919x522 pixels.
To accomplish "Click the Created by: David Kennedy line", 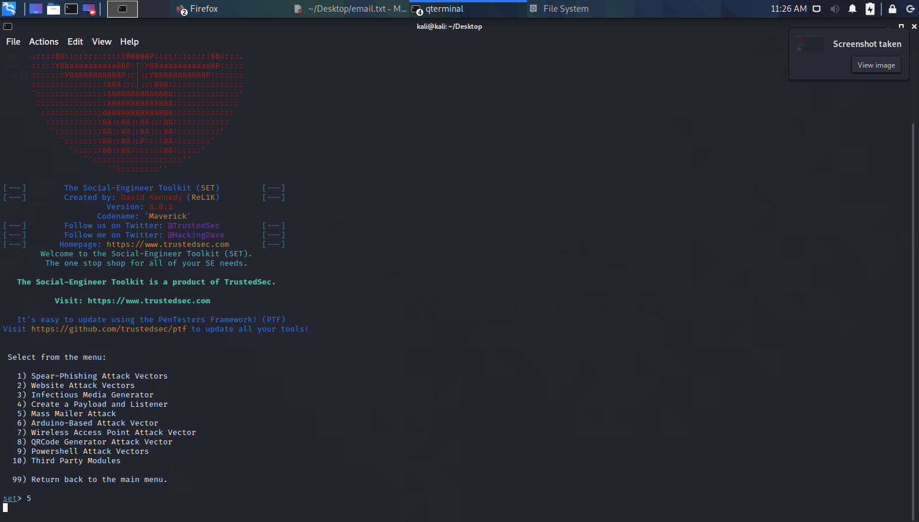I will point(142,198).
